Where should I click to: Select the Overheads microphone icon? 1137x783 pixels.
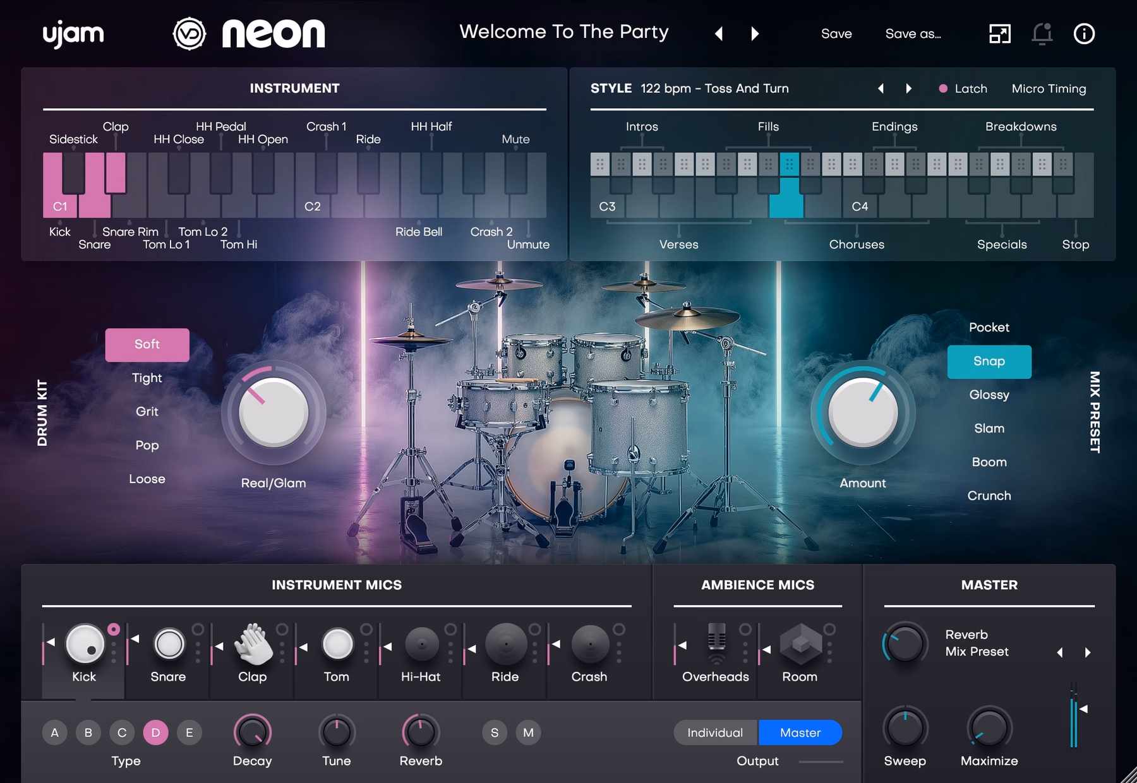tap(716, 643)
